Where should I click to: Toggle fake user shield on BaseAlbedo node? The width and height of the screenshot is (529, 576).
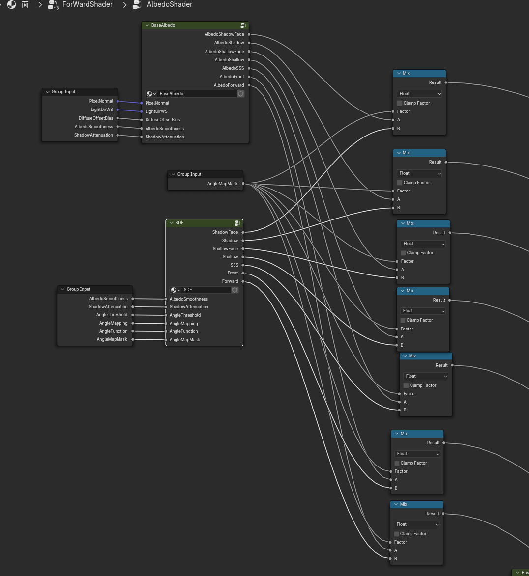pyautogui.click(x=241, y=94)
